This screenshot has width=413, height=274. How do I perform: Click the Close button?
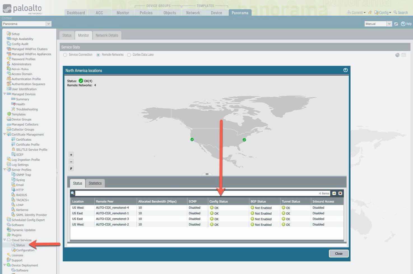click(x=338, y=254)
